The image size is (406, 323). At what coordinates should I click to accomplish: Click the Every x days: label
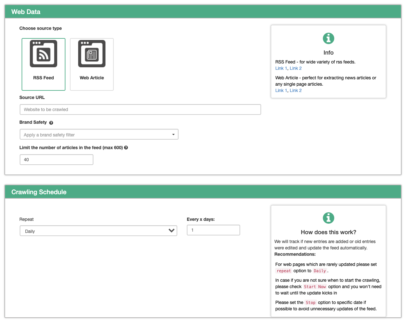coord(201,219)
